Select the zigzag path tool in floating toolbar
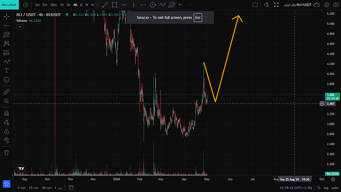341x192 pixels. (x=162, y=5)
